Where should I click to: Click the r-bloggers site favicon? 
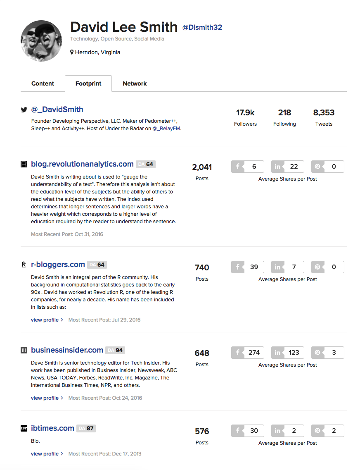point(24,265)
